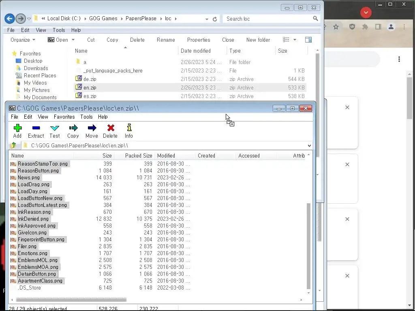The image size is (415, 311).
Task: Select the es.zip archive icon
Action: (79, 96)
